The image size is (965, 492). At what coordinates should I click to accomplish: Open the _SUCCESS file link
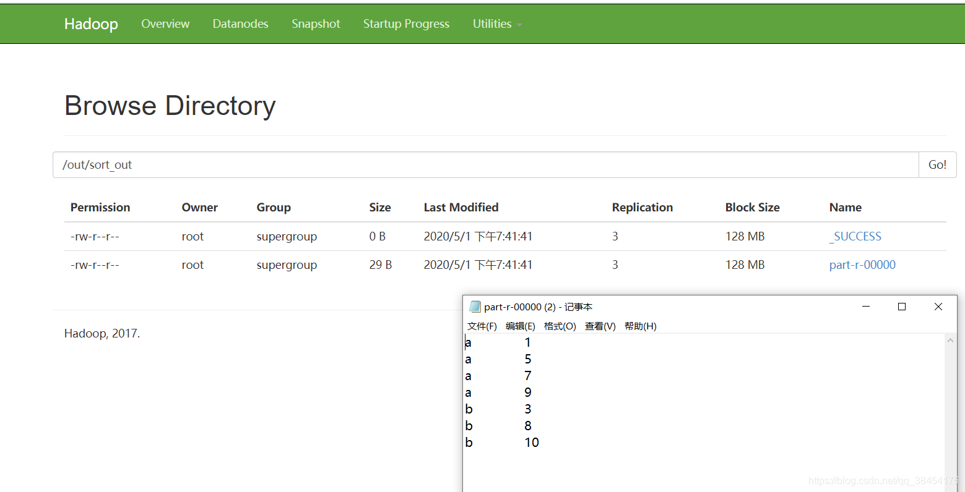tap(855, 237)
